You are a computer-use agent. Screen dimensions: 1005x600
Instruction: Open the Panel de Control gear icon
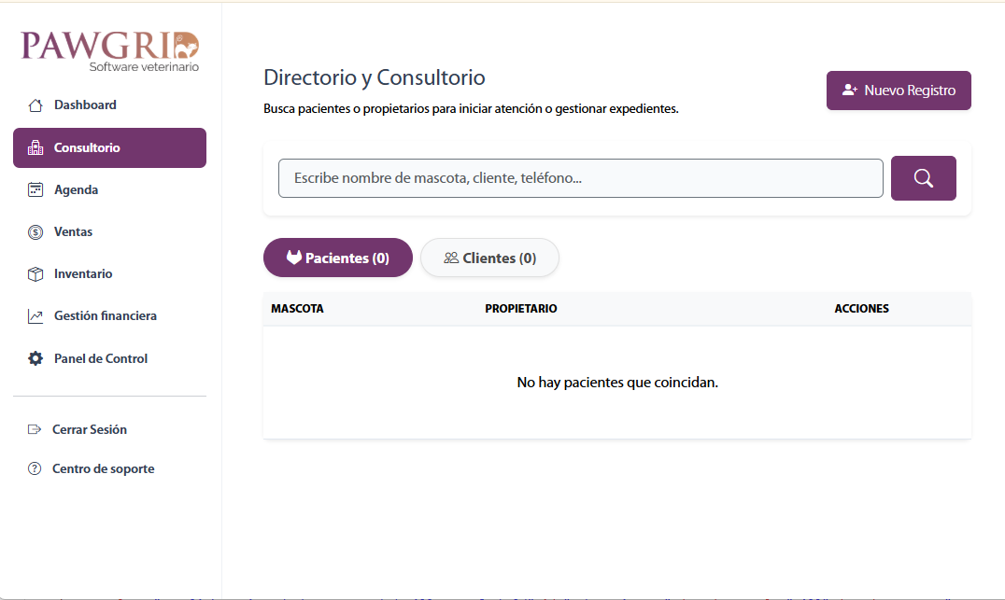click(35, 357)
